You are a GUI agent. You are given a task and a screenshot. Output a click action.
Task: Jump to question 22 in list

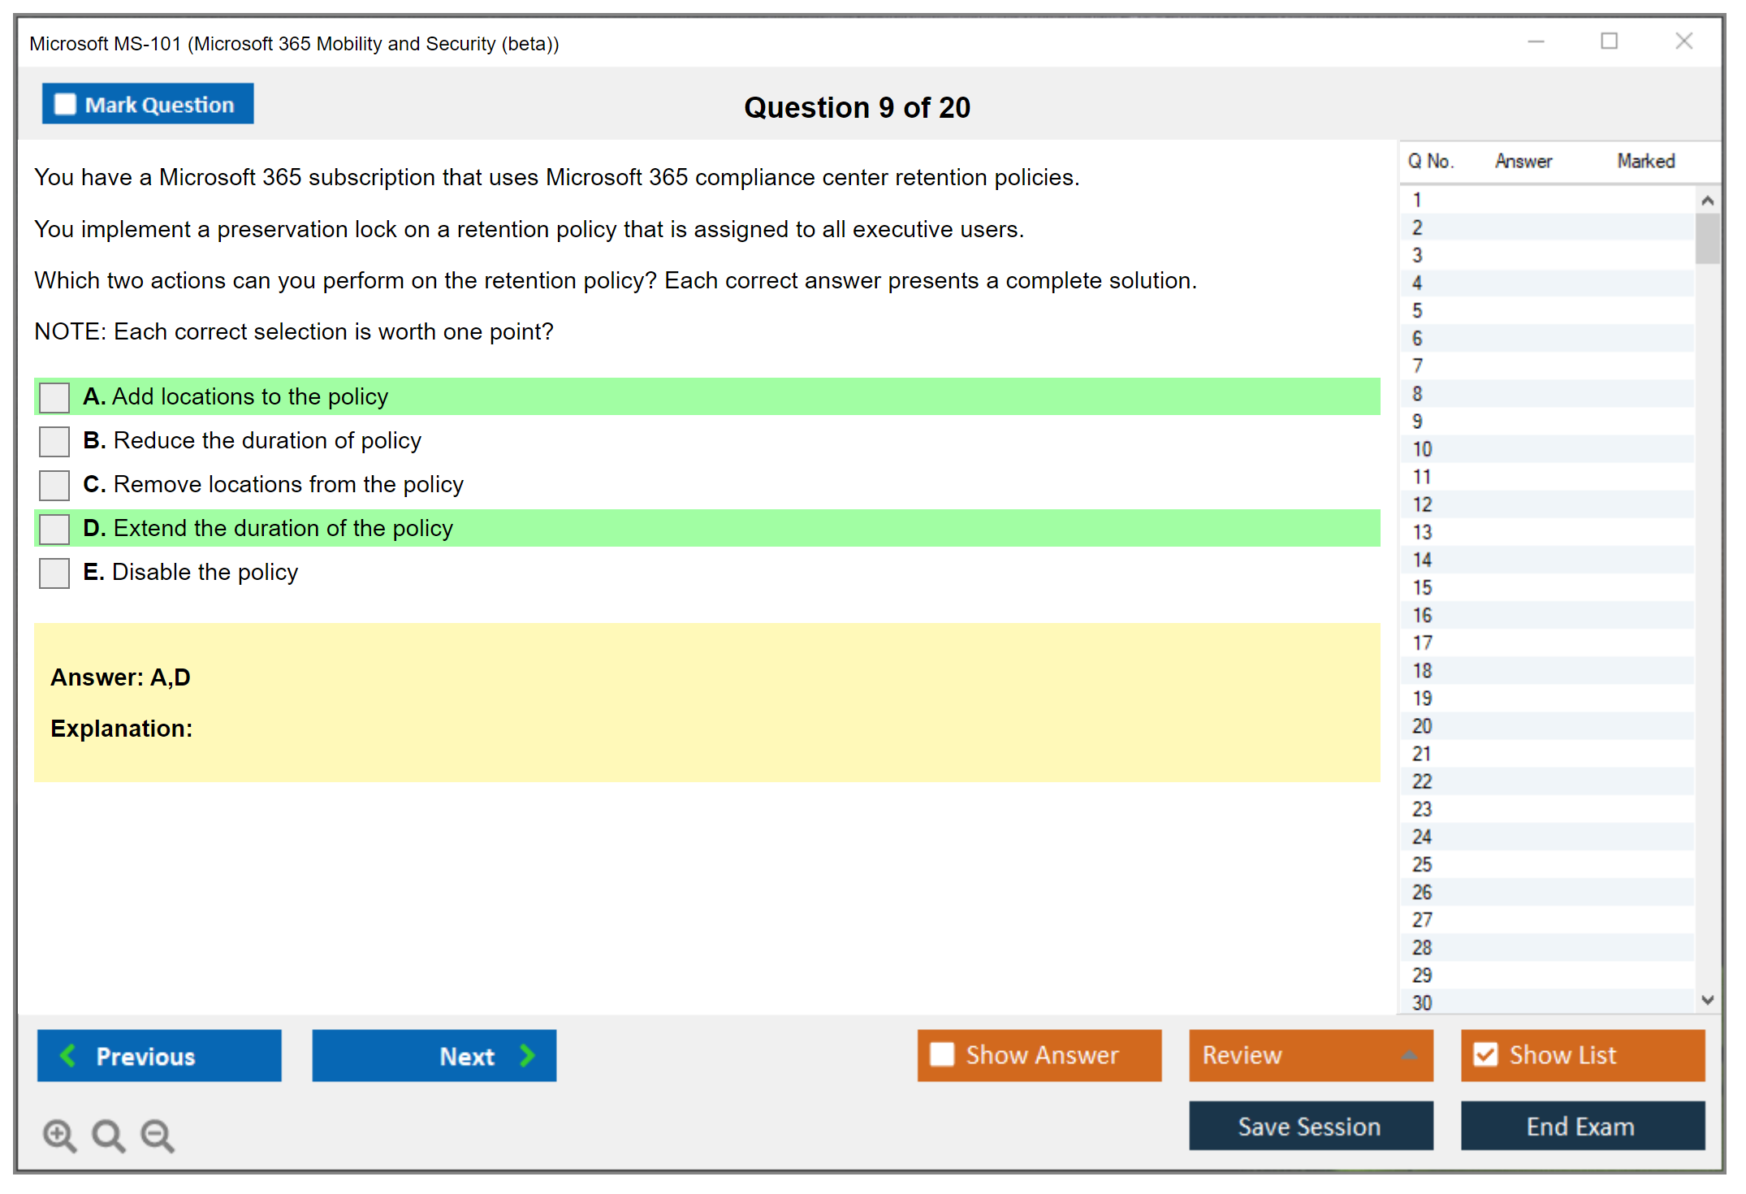point(1422,781)
